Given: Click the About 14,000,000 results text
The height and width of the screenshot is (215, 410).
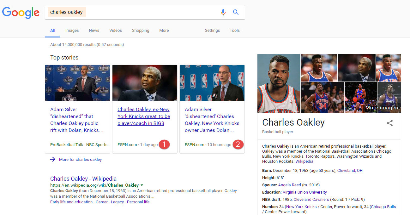Looking at the screenshot, I should 87,45.
